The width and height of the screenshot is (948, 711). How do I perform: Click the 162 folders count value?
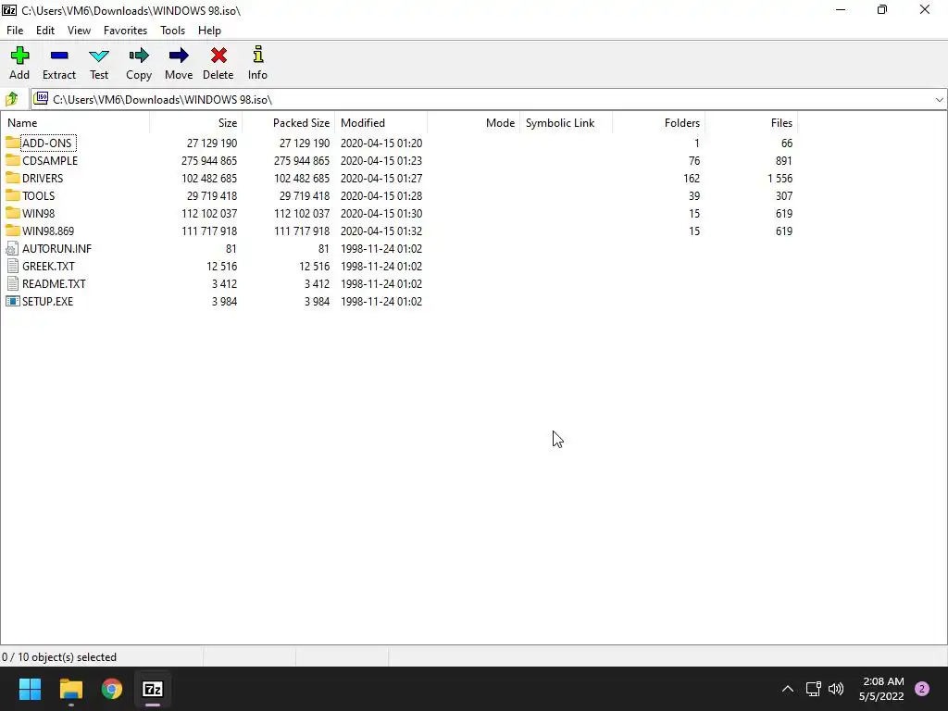point(691,178)
